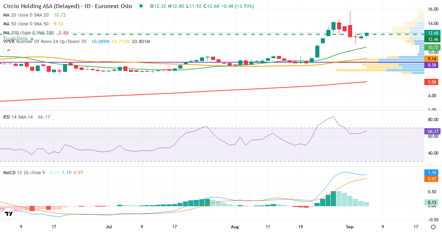Click the TradingView logo icon
The height and width of the screenshot is (232, 442).
point(9,213)
